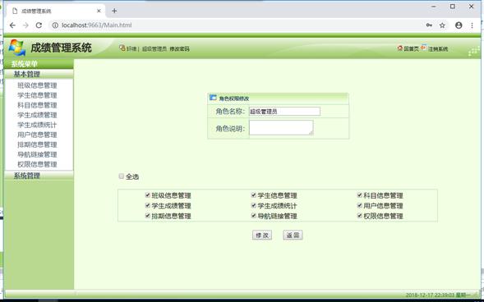The height and width of the screenshot is (302, 484).
Task: Reload the page with refresh icon
Action: coord(39,25)
